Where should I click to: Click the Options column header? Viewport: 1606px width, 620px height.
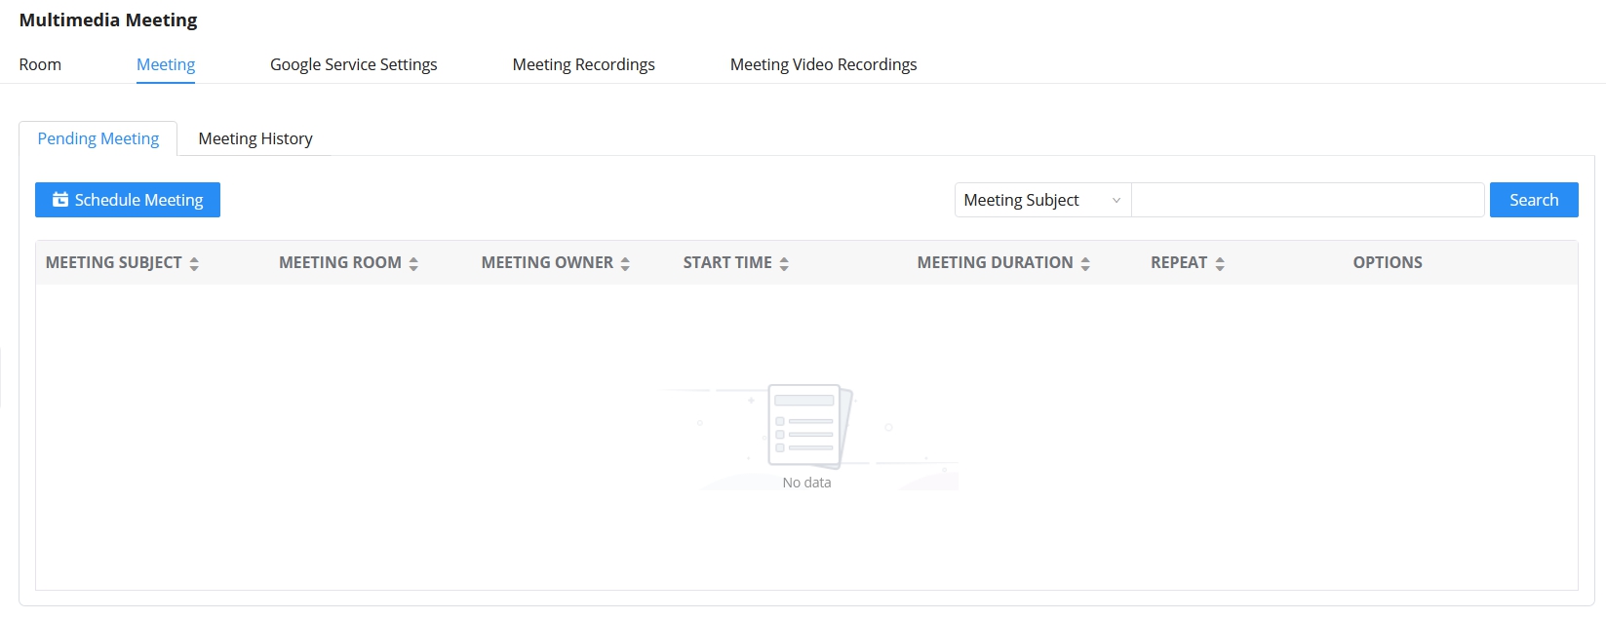(x=1387, y=262)
